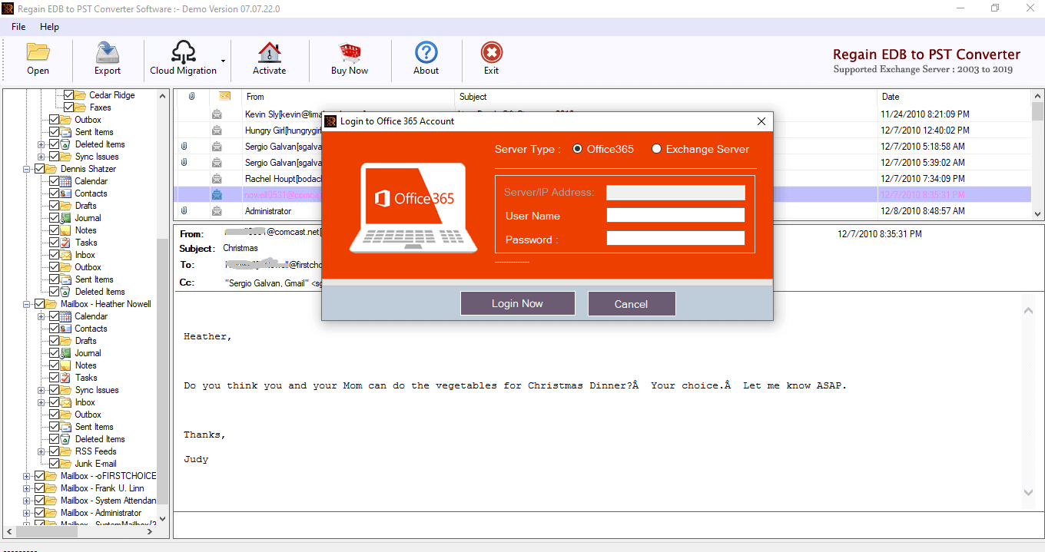Expand Mailbox - Frank U. Linn node

click(x=27, y=488)
